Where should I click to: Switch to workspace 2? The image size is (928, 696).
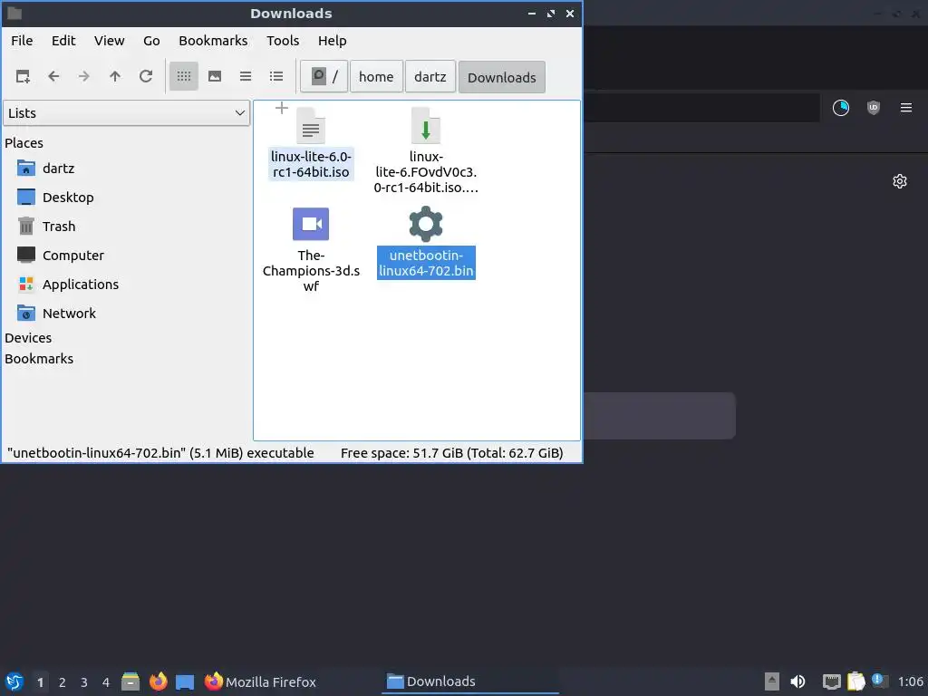(63, 682)
